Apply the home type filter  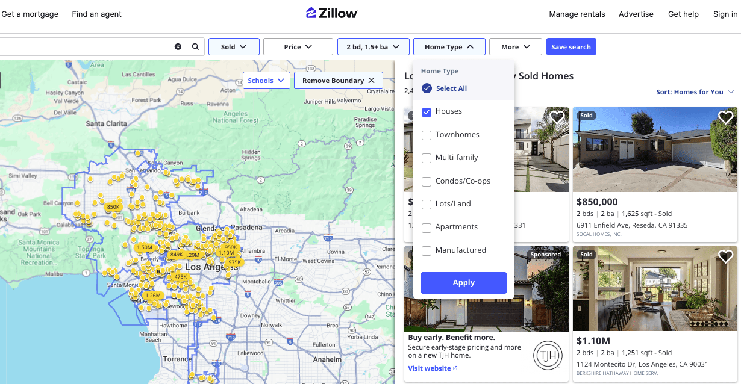click(x=463, y=283)
